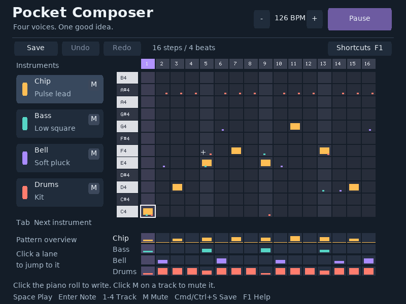Mute the Chip track with its M

(94, 84)
